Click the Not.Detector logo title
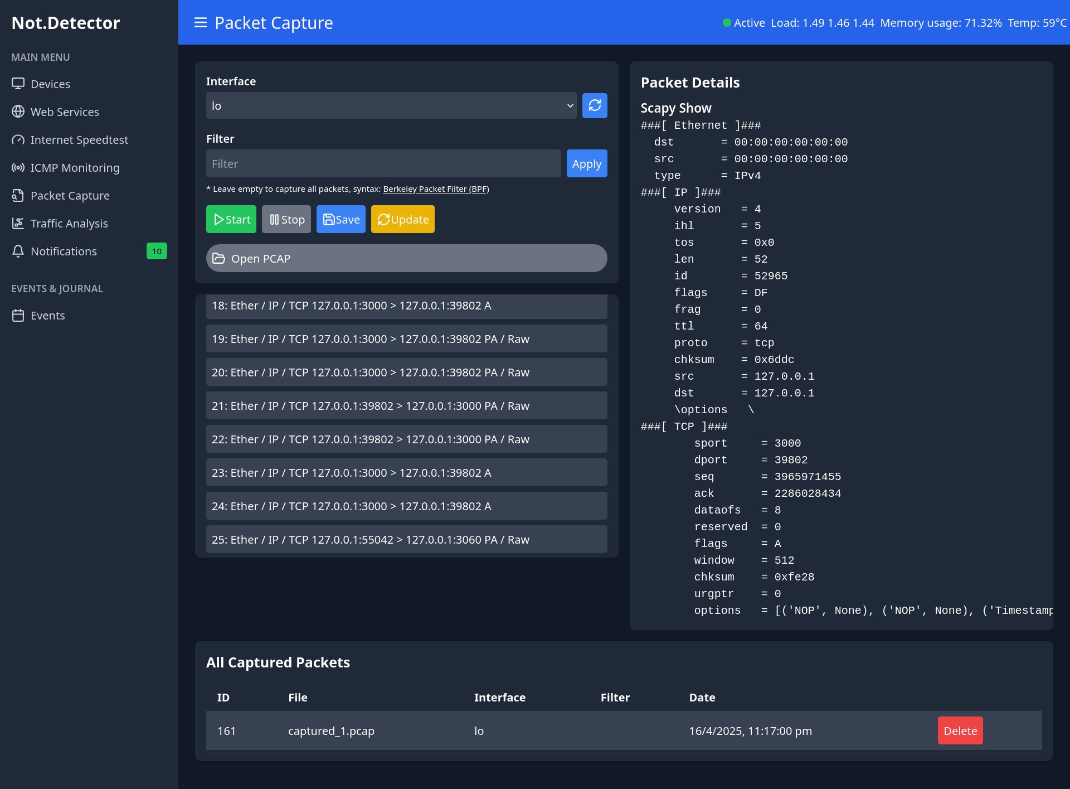Screen dimensions: 1070x789 (66, 23)
